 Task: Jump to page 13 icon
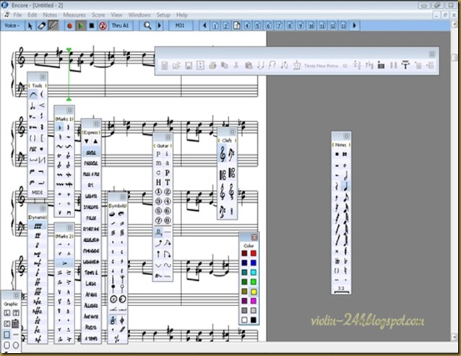point(343,26)
